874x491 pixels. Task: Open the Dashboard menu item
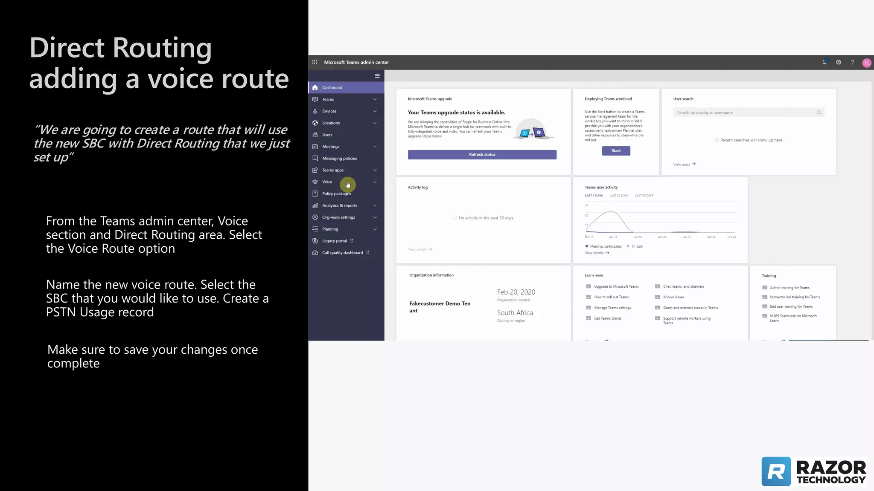coord(346,87)
